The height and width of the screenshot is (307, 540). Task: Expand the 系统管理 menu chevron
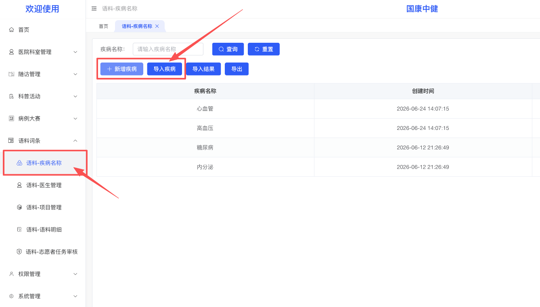pyautogui.click(x=75, y=296)
